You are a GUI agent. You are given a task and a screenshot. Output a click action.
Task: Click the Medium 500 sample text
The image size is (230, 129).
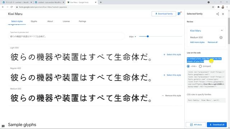(x=80, y=98)
